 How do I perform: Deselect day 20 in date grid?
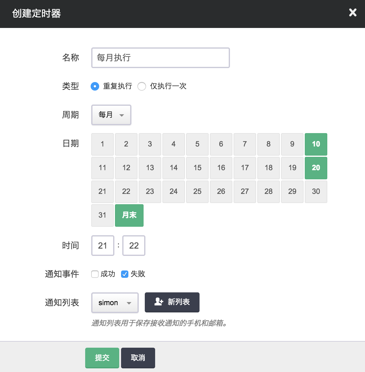[316, 168]
